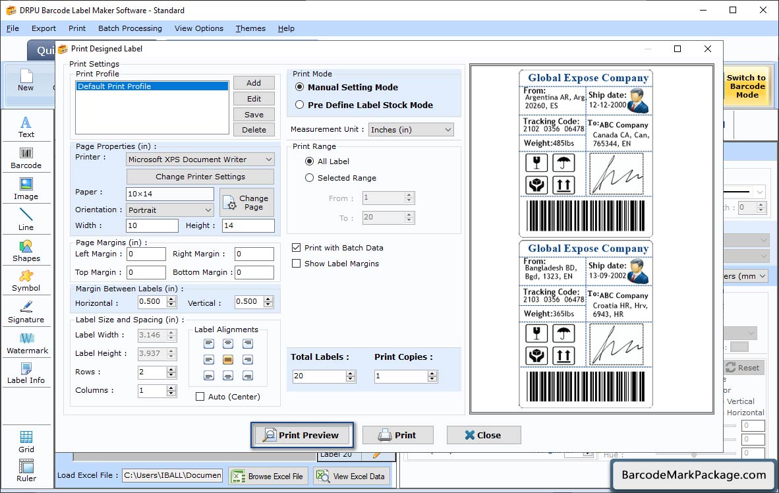This screenshot has width=779, height=493.
Task: Uncheck Print with Batch Data
Action: tap(296, 248)
